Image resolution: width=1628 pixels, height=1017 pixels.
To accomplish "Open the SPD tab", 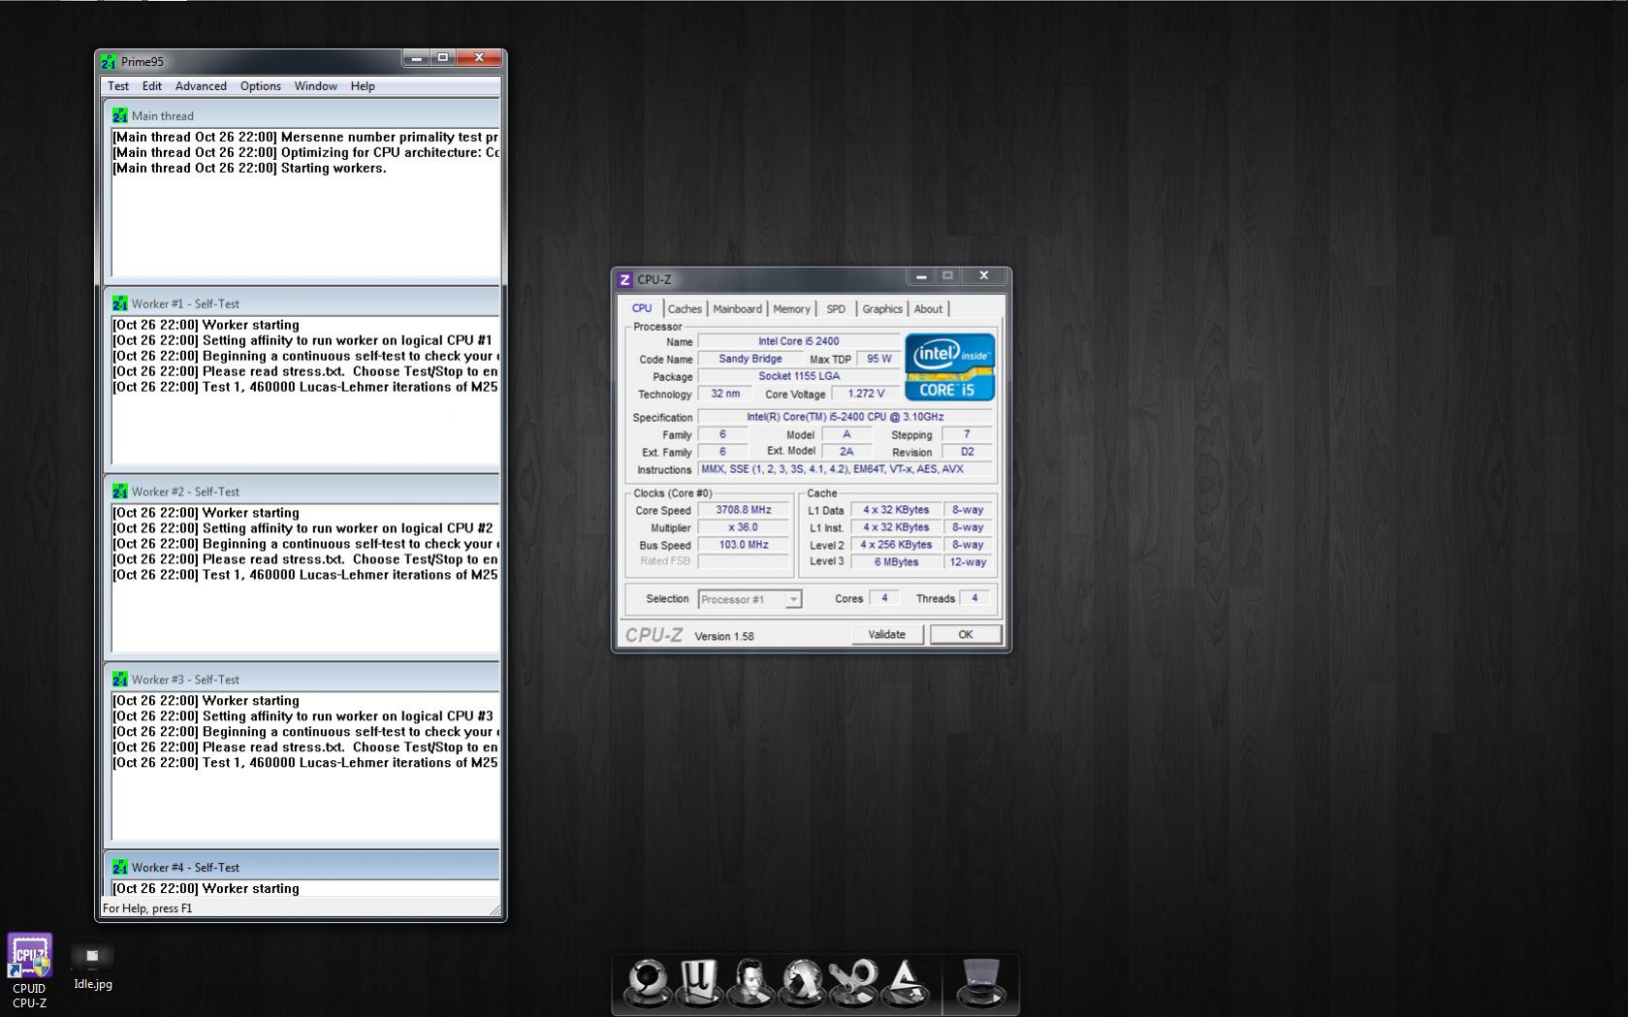I will (x=836, y=309).
